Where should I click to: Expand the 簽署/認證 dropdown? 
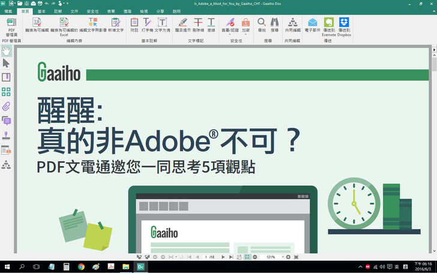pos(231,34)
